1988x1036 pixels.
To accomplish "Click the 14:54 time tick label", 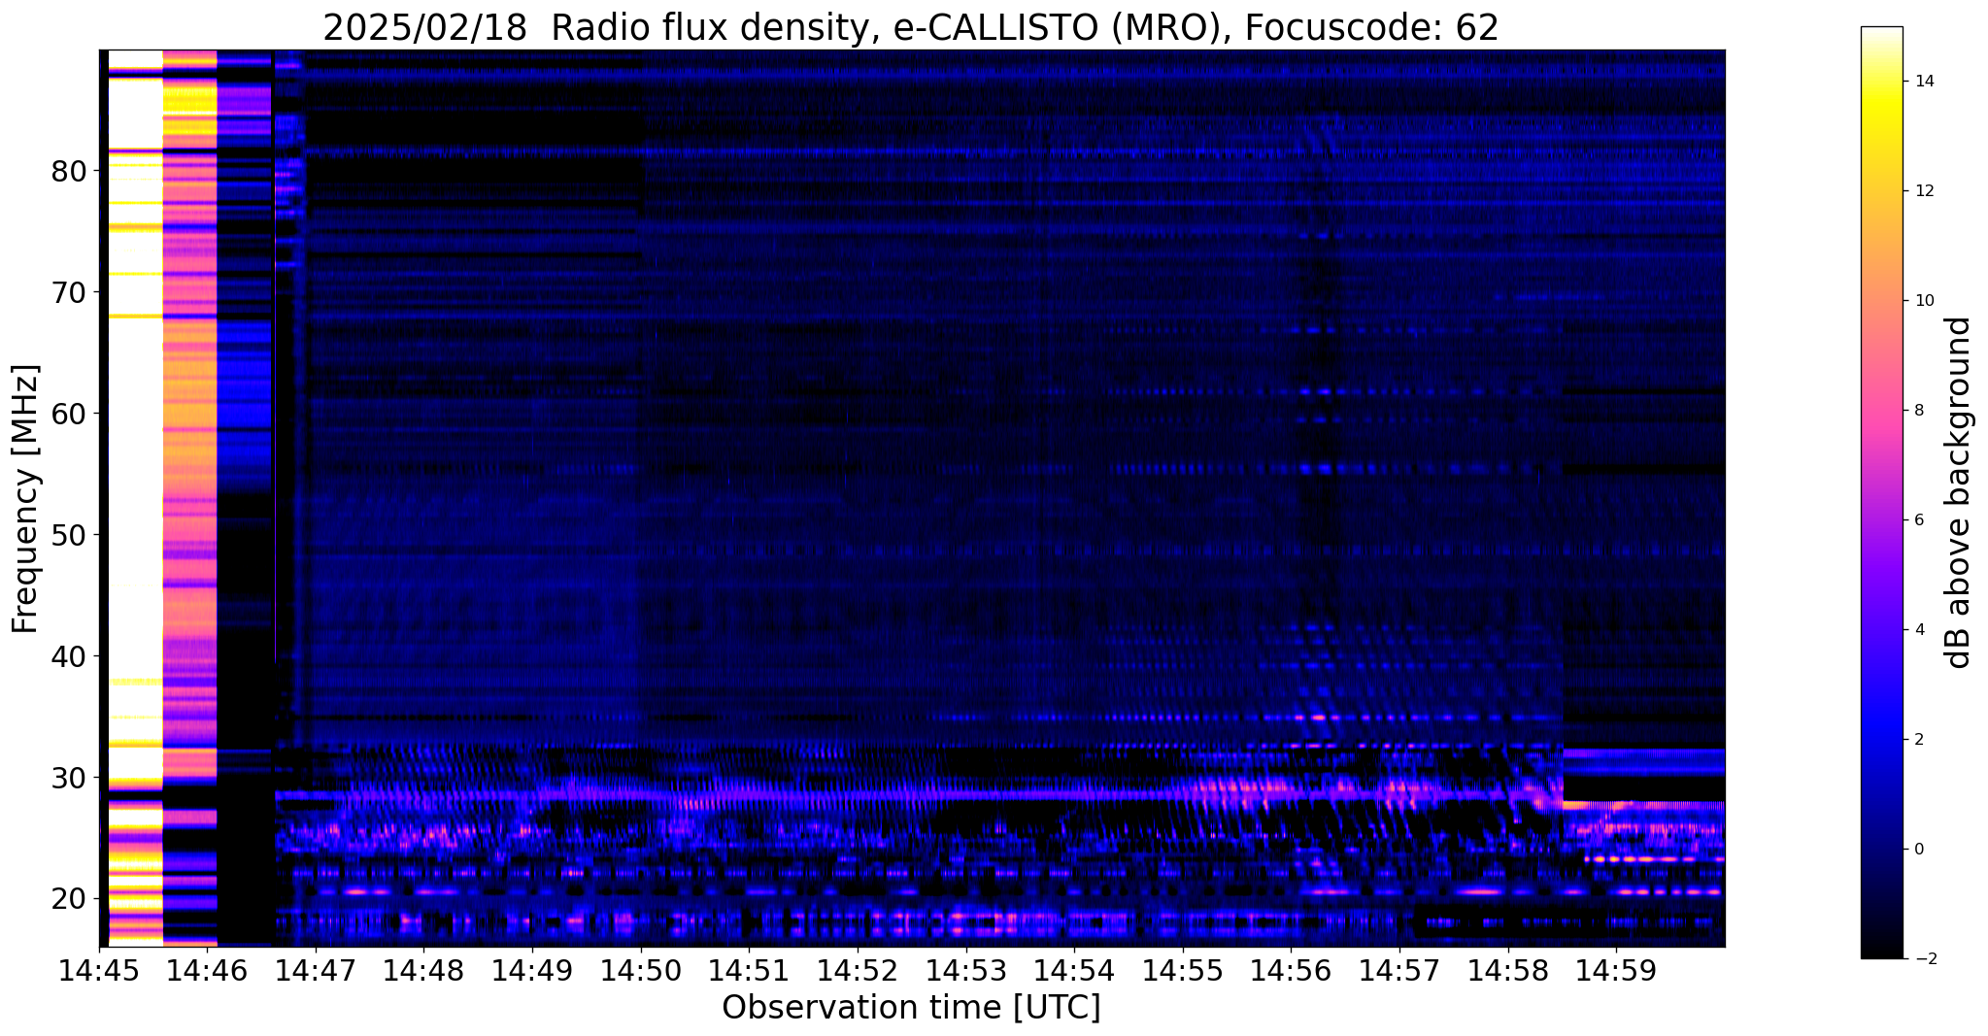I will coord(1074,970).
